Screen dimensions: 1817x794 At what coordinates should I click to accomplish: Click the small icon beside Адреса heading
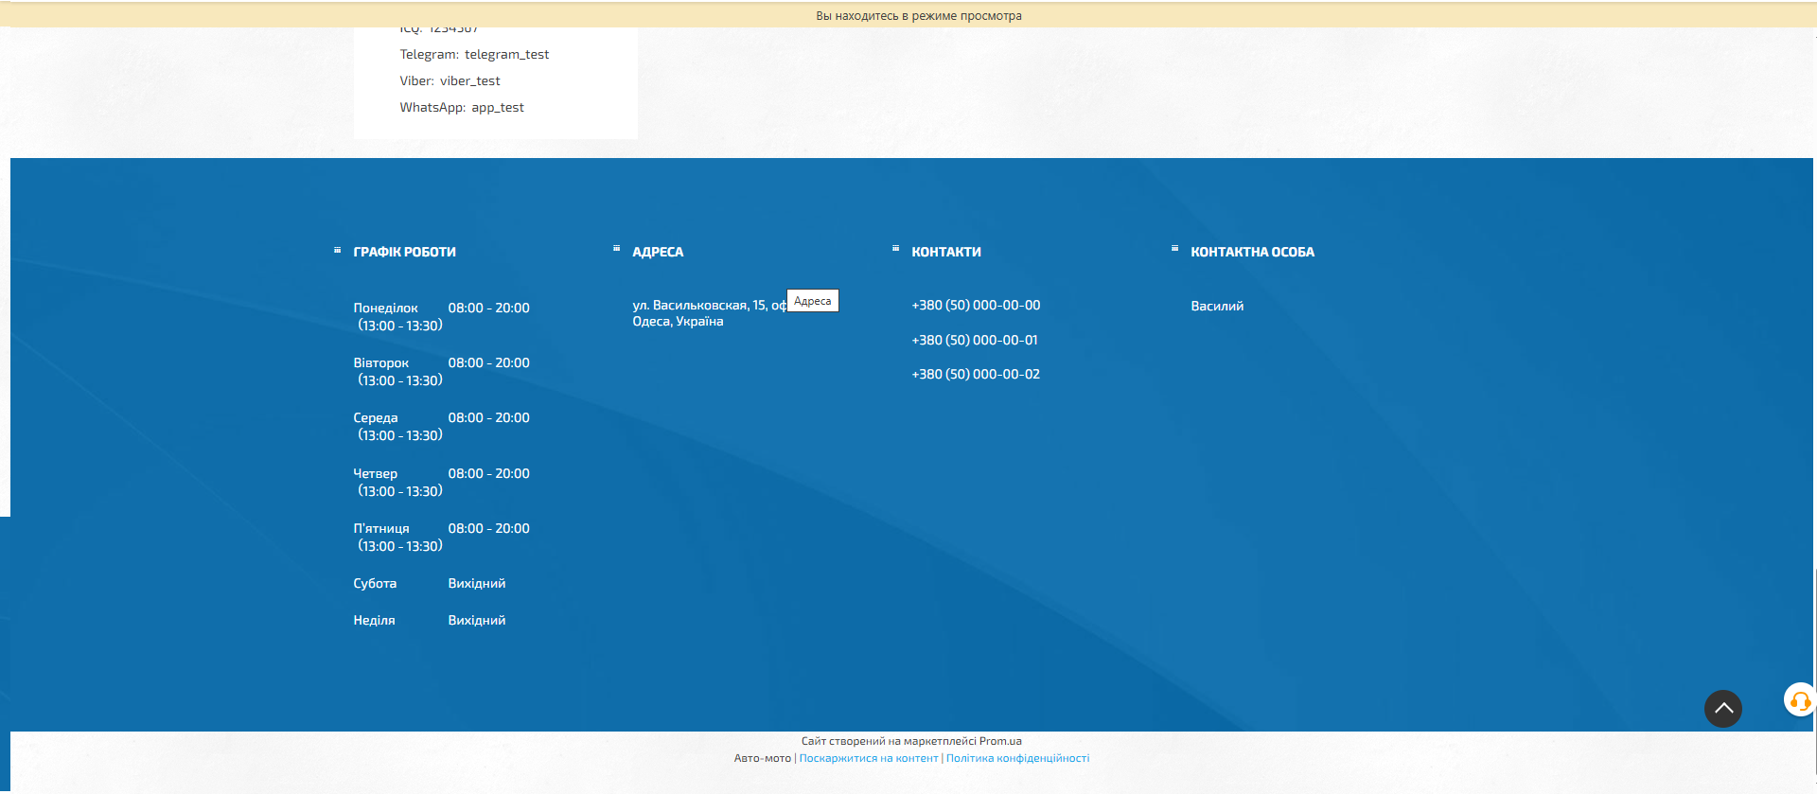[616, 249]
